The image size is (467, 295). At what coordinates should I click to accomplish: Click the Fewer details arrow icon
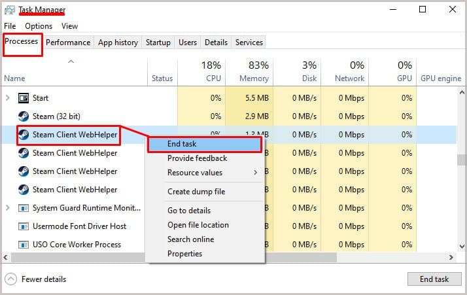(x=10, y=279)
